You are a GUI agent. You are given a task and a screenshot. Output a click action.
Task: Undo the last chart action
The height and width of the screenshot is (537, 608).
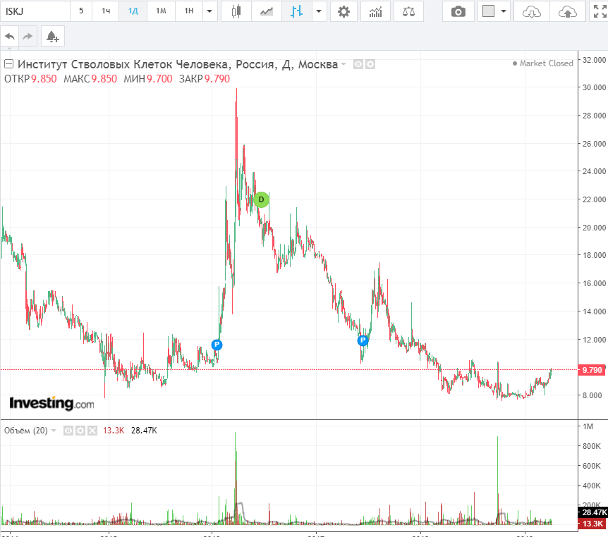click(10, 37)
